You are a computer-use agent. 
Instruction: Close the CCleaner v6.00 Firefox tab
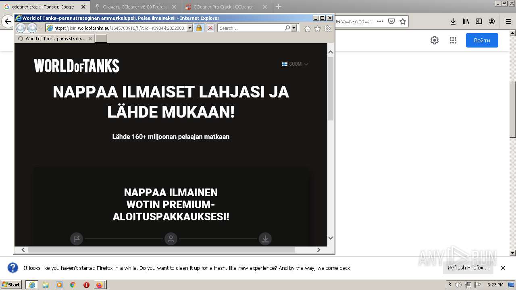174,7
